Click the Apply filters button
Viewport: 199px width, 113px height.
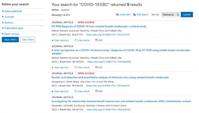tap(10, 40)
